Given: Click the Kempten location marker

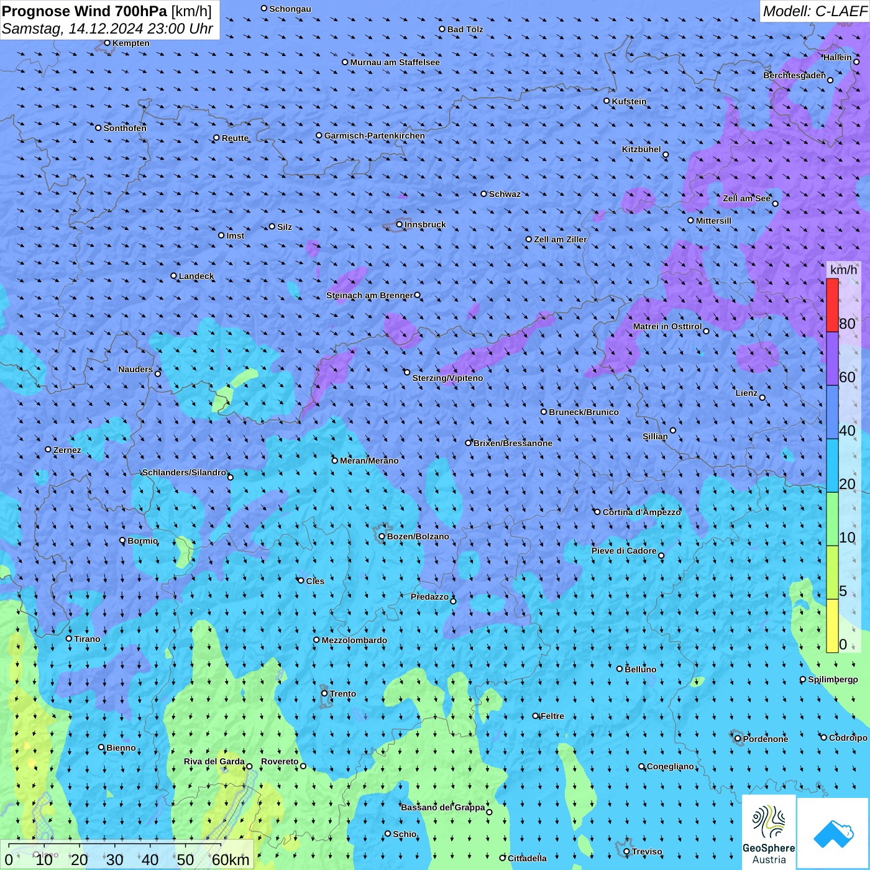Looking at the screenshot, I should [107, 43].
